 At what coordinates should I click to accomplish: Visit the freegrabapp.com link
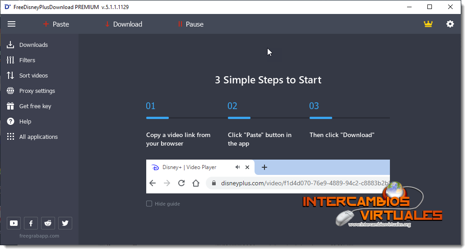(39, 236)
